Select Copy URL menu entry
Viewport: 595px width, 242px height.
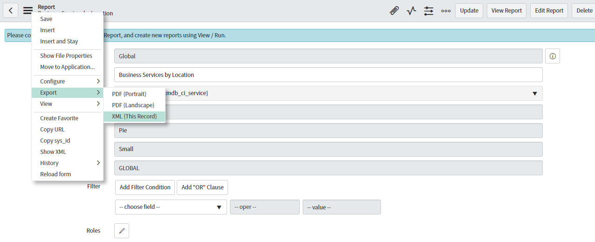pyautogui.click(x=67, y=130)
